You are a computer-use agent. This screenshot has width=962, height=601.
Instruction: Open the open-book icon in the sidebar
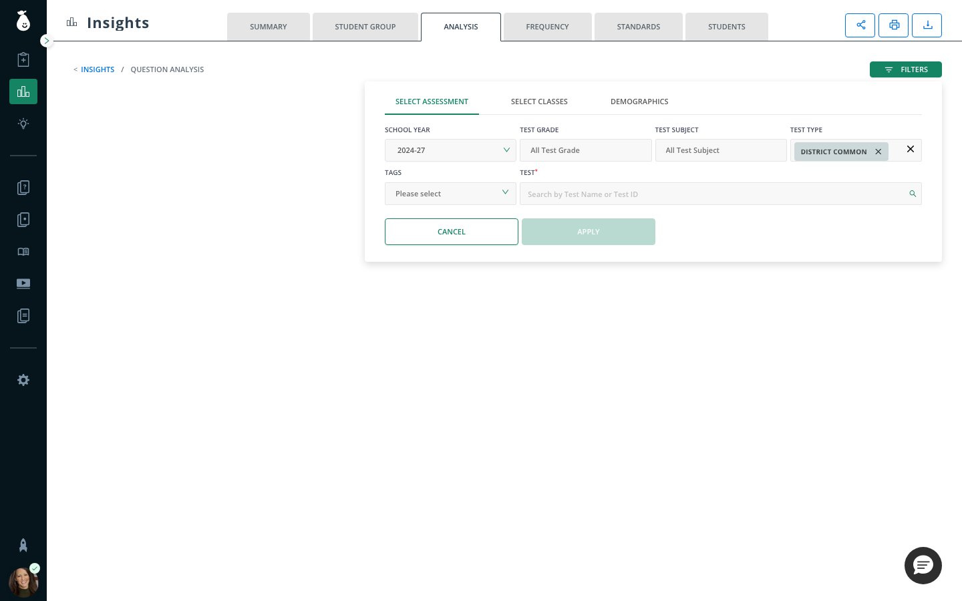coord(23,252)
